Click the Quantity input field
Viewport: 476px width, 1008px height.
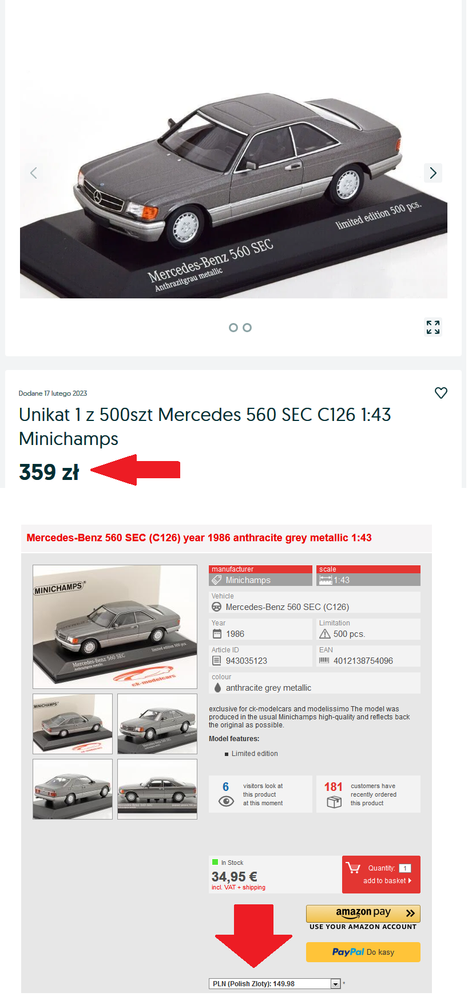405,868
